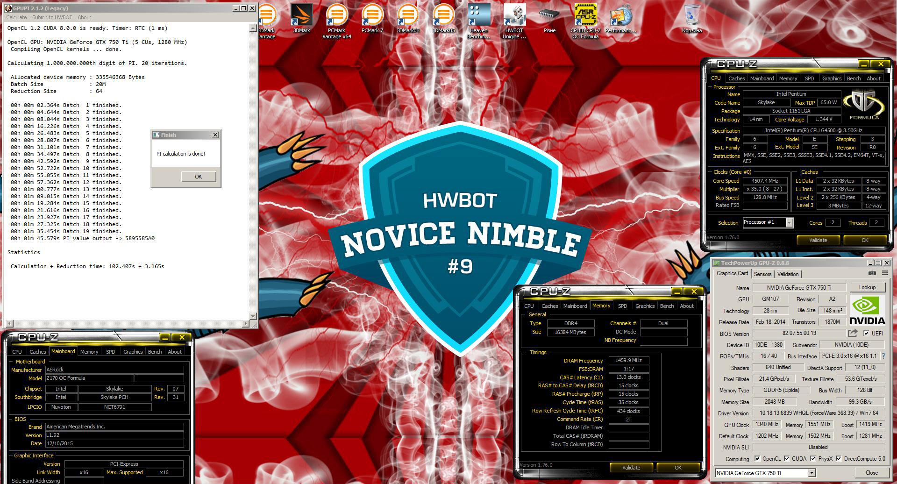897x484 pixels.
Task: Click the Memory Size value 16384 MBytes
Action: tap(570, 332)
